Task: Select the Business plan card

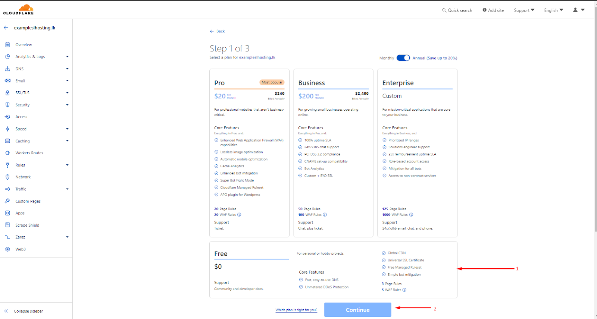Action: [x=333, y=153]
